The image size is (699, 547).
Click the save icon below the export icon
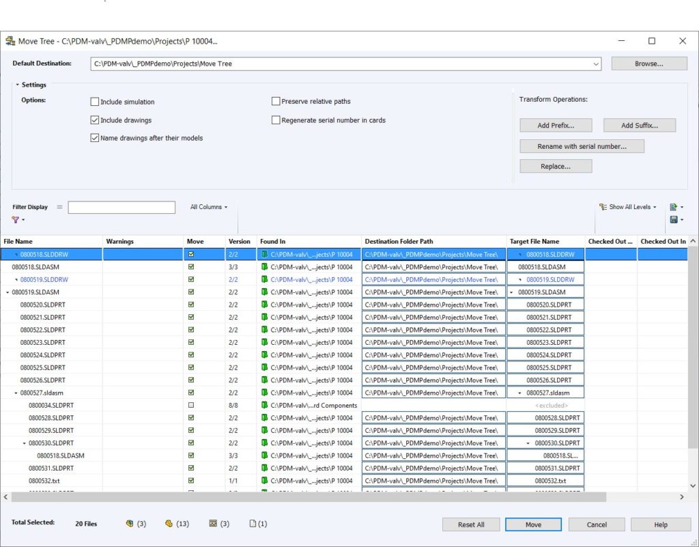tap(674, 220)
